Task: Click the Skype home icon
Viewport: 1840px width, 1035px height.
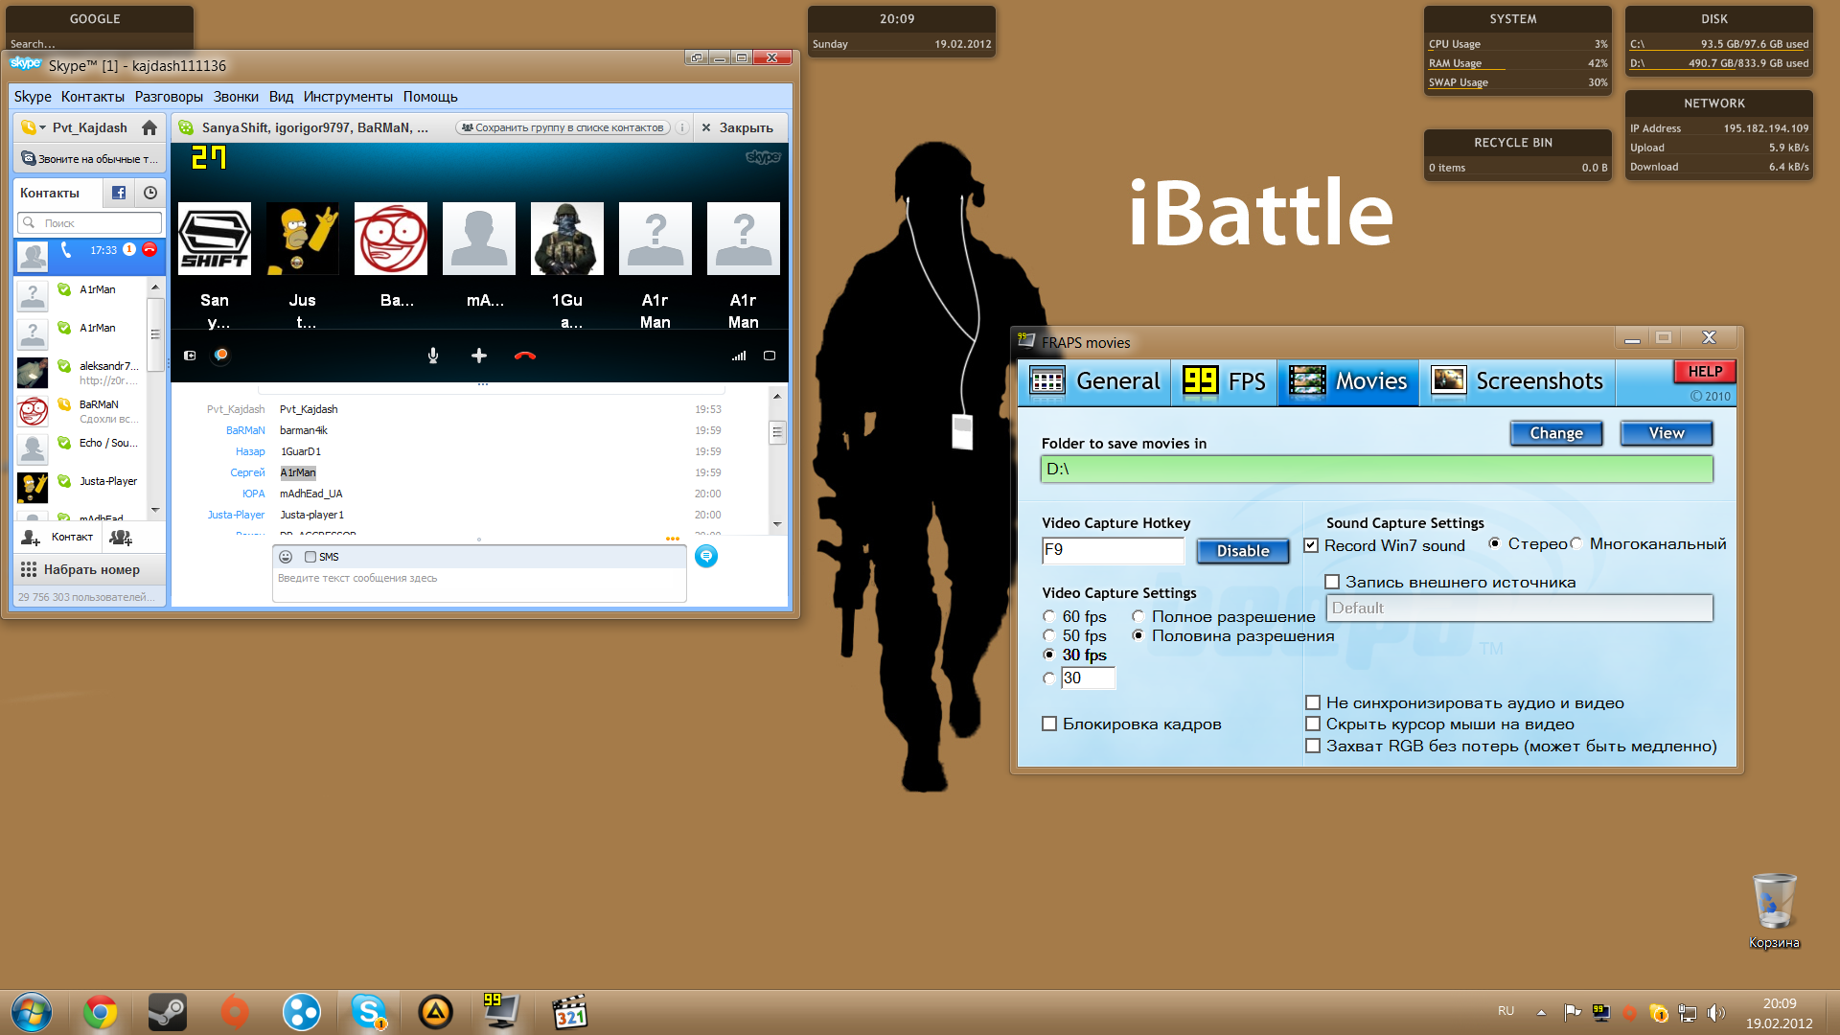Action: pos(149,127)
